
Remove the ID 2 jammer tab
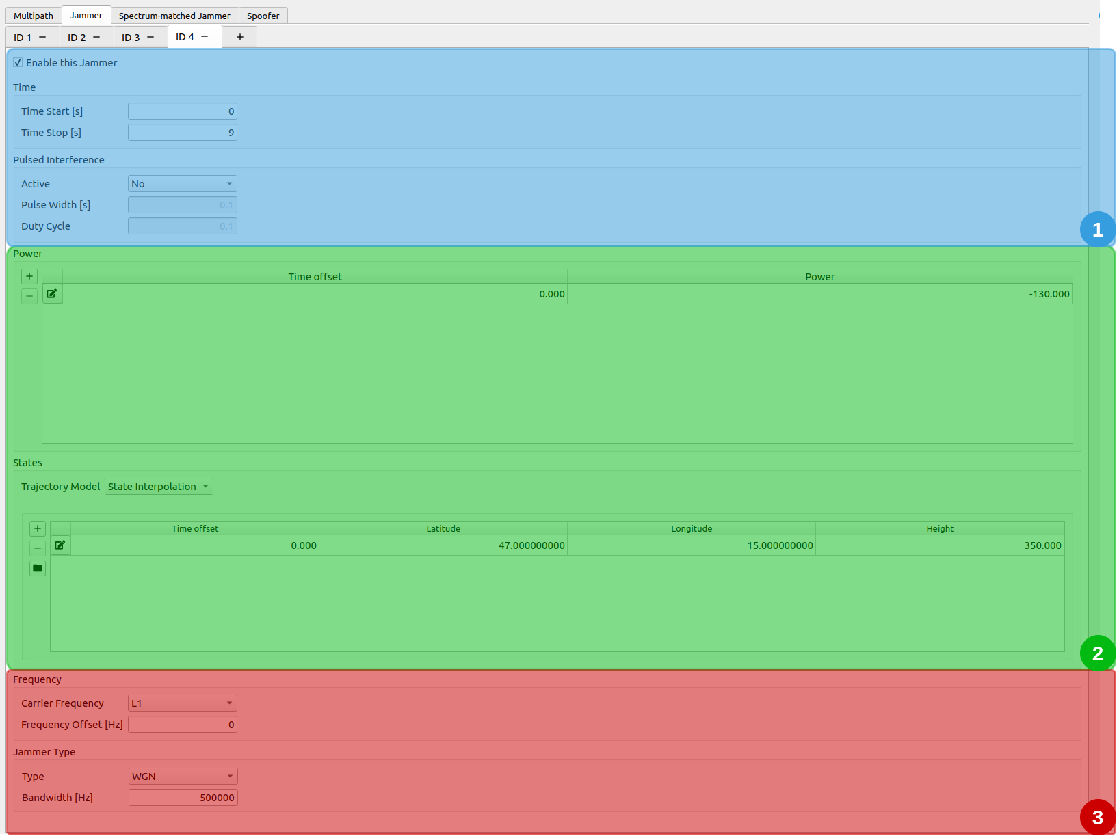tap(96, 37)
